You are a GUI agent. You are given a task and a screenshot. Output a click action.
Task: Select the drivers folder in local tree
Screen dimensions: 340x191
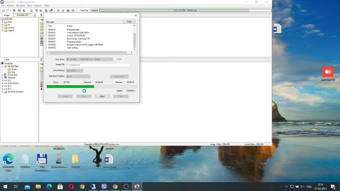[14, 69]
